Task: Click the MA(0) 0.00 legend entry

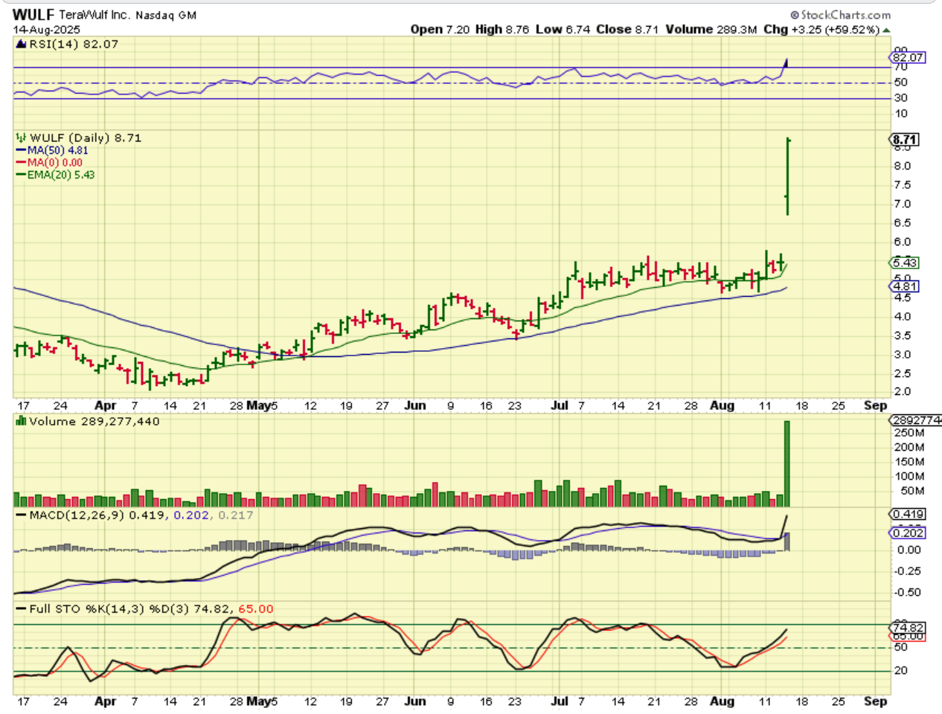Action: (x=55, y=163)
